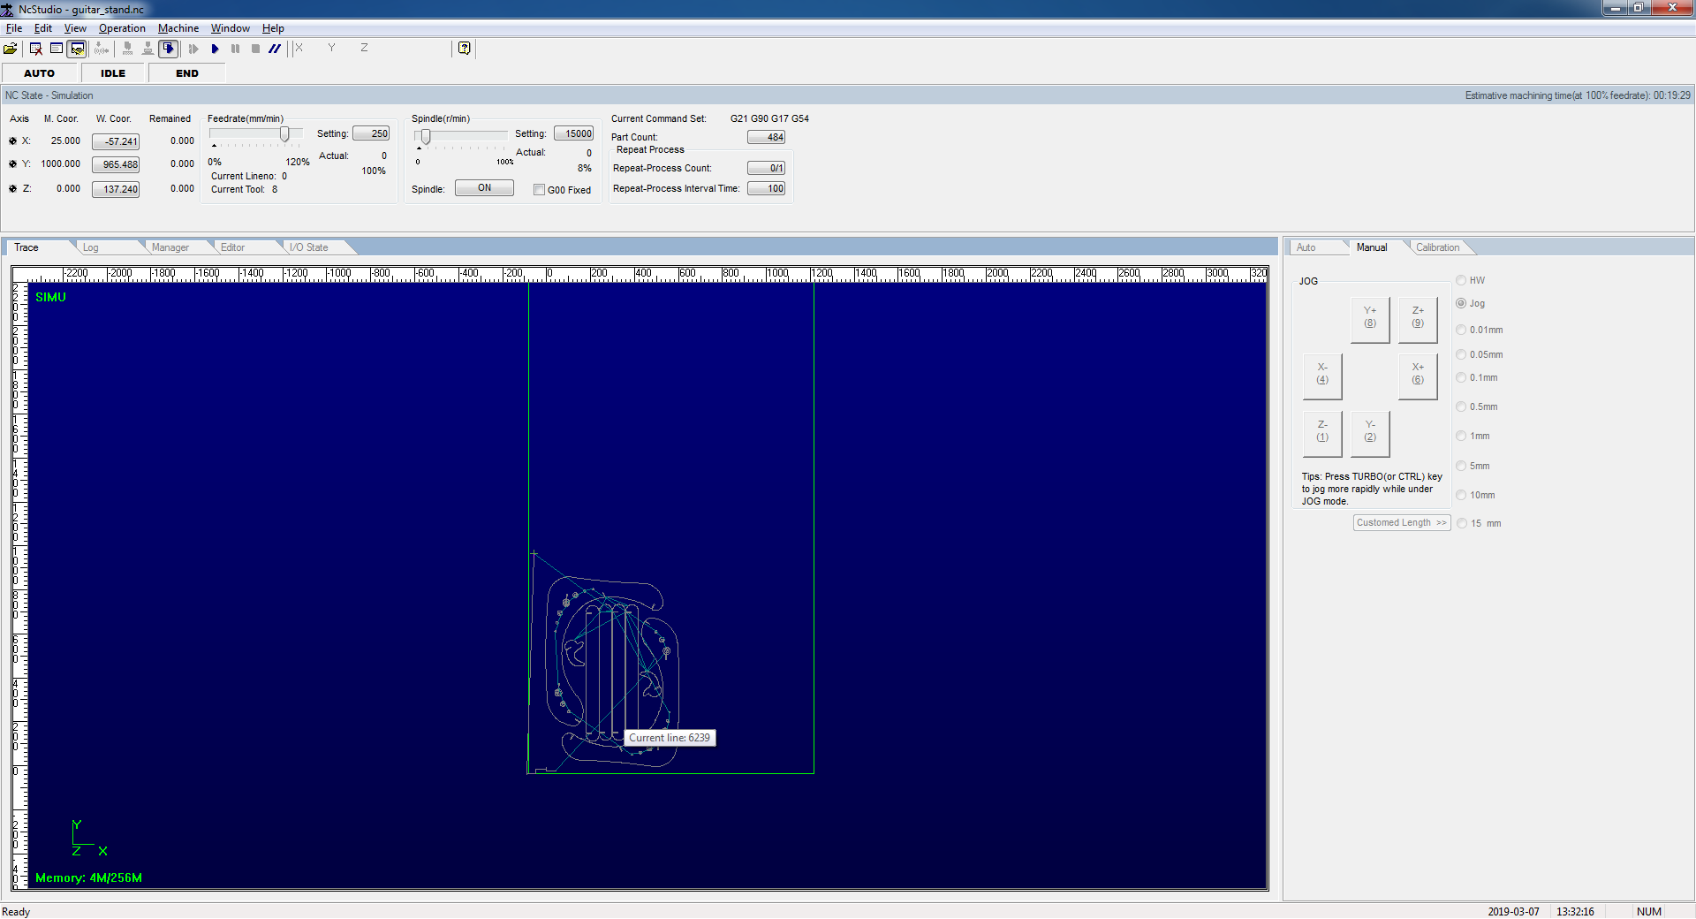Click the Stop toolbar icon
The height and width of the screenshot is (919, 1696).
click(255, 49)
